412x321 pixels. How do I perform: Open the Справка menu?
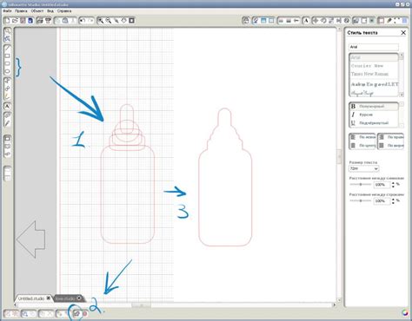click(64, 11)
